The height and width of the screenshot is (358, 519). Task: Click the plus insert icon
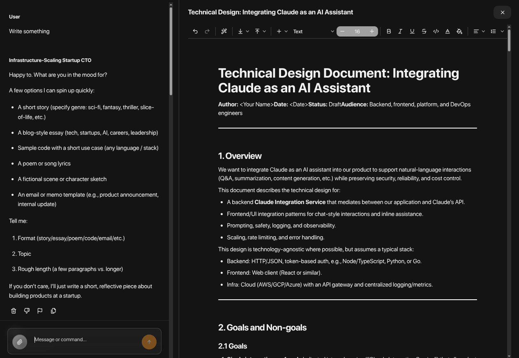pyautogui.click(x=279, y=31)
